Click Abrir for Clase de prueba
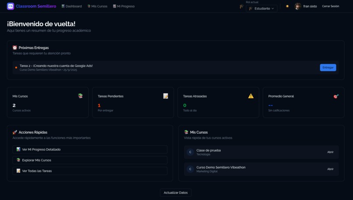Screen dimensions: 353x200 330,152
